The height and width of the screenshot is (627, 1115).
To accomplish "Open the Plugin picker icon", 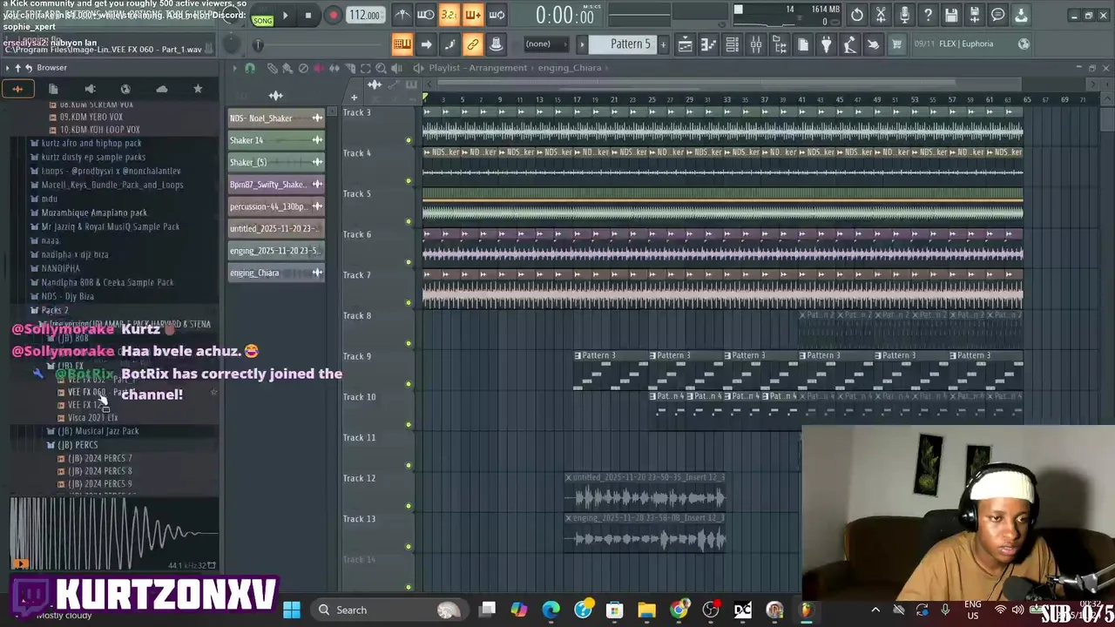I will click(x=780, y=44).
